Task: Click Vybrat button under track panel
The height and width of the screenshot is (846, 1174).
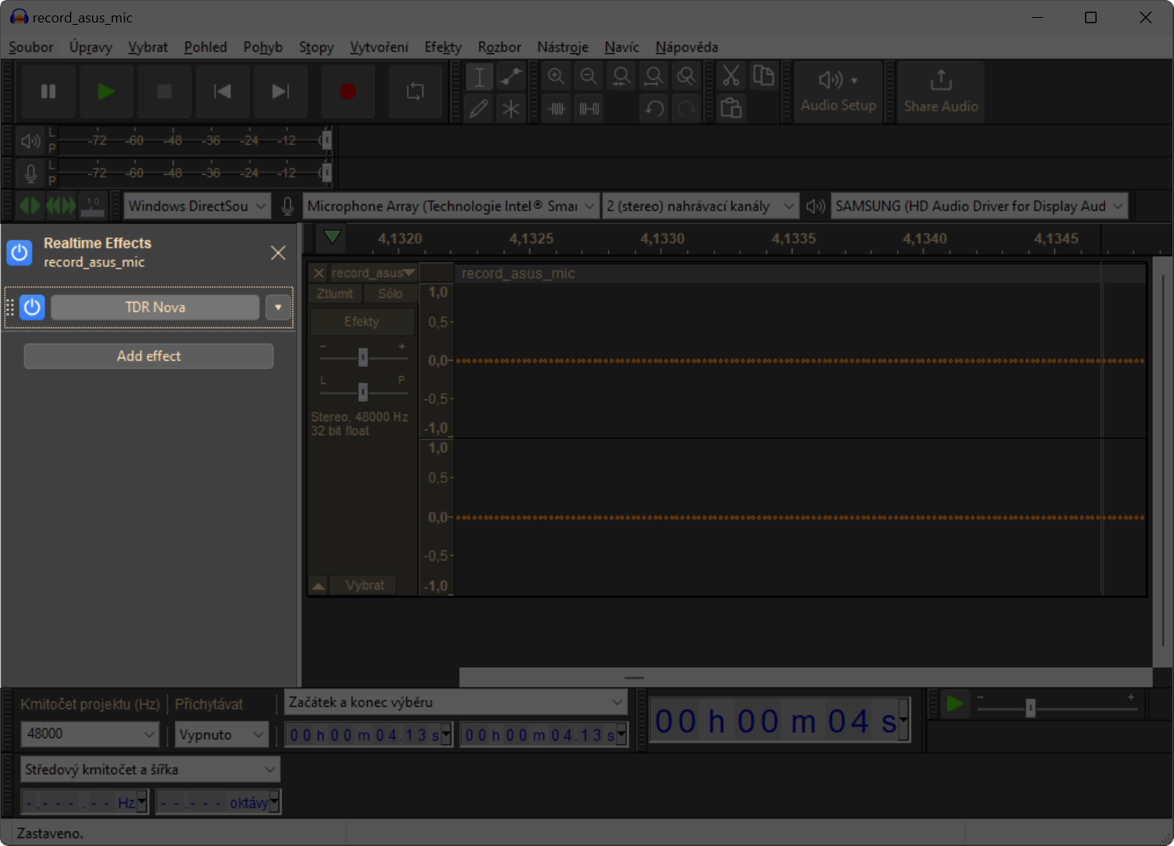Action: click(365, 585)
